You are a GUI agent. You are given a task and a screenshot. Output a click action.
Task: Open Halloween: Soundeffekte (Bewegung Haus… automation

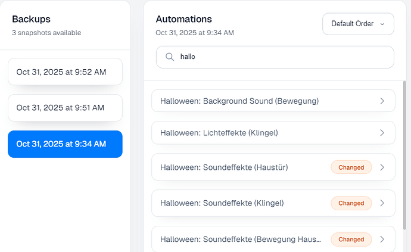point(241,239)
